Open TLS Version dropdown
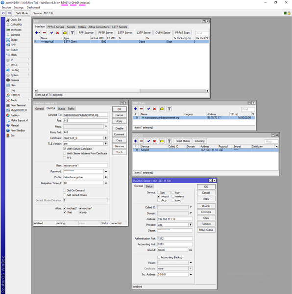The image size is (292, 294). point(106,144)
